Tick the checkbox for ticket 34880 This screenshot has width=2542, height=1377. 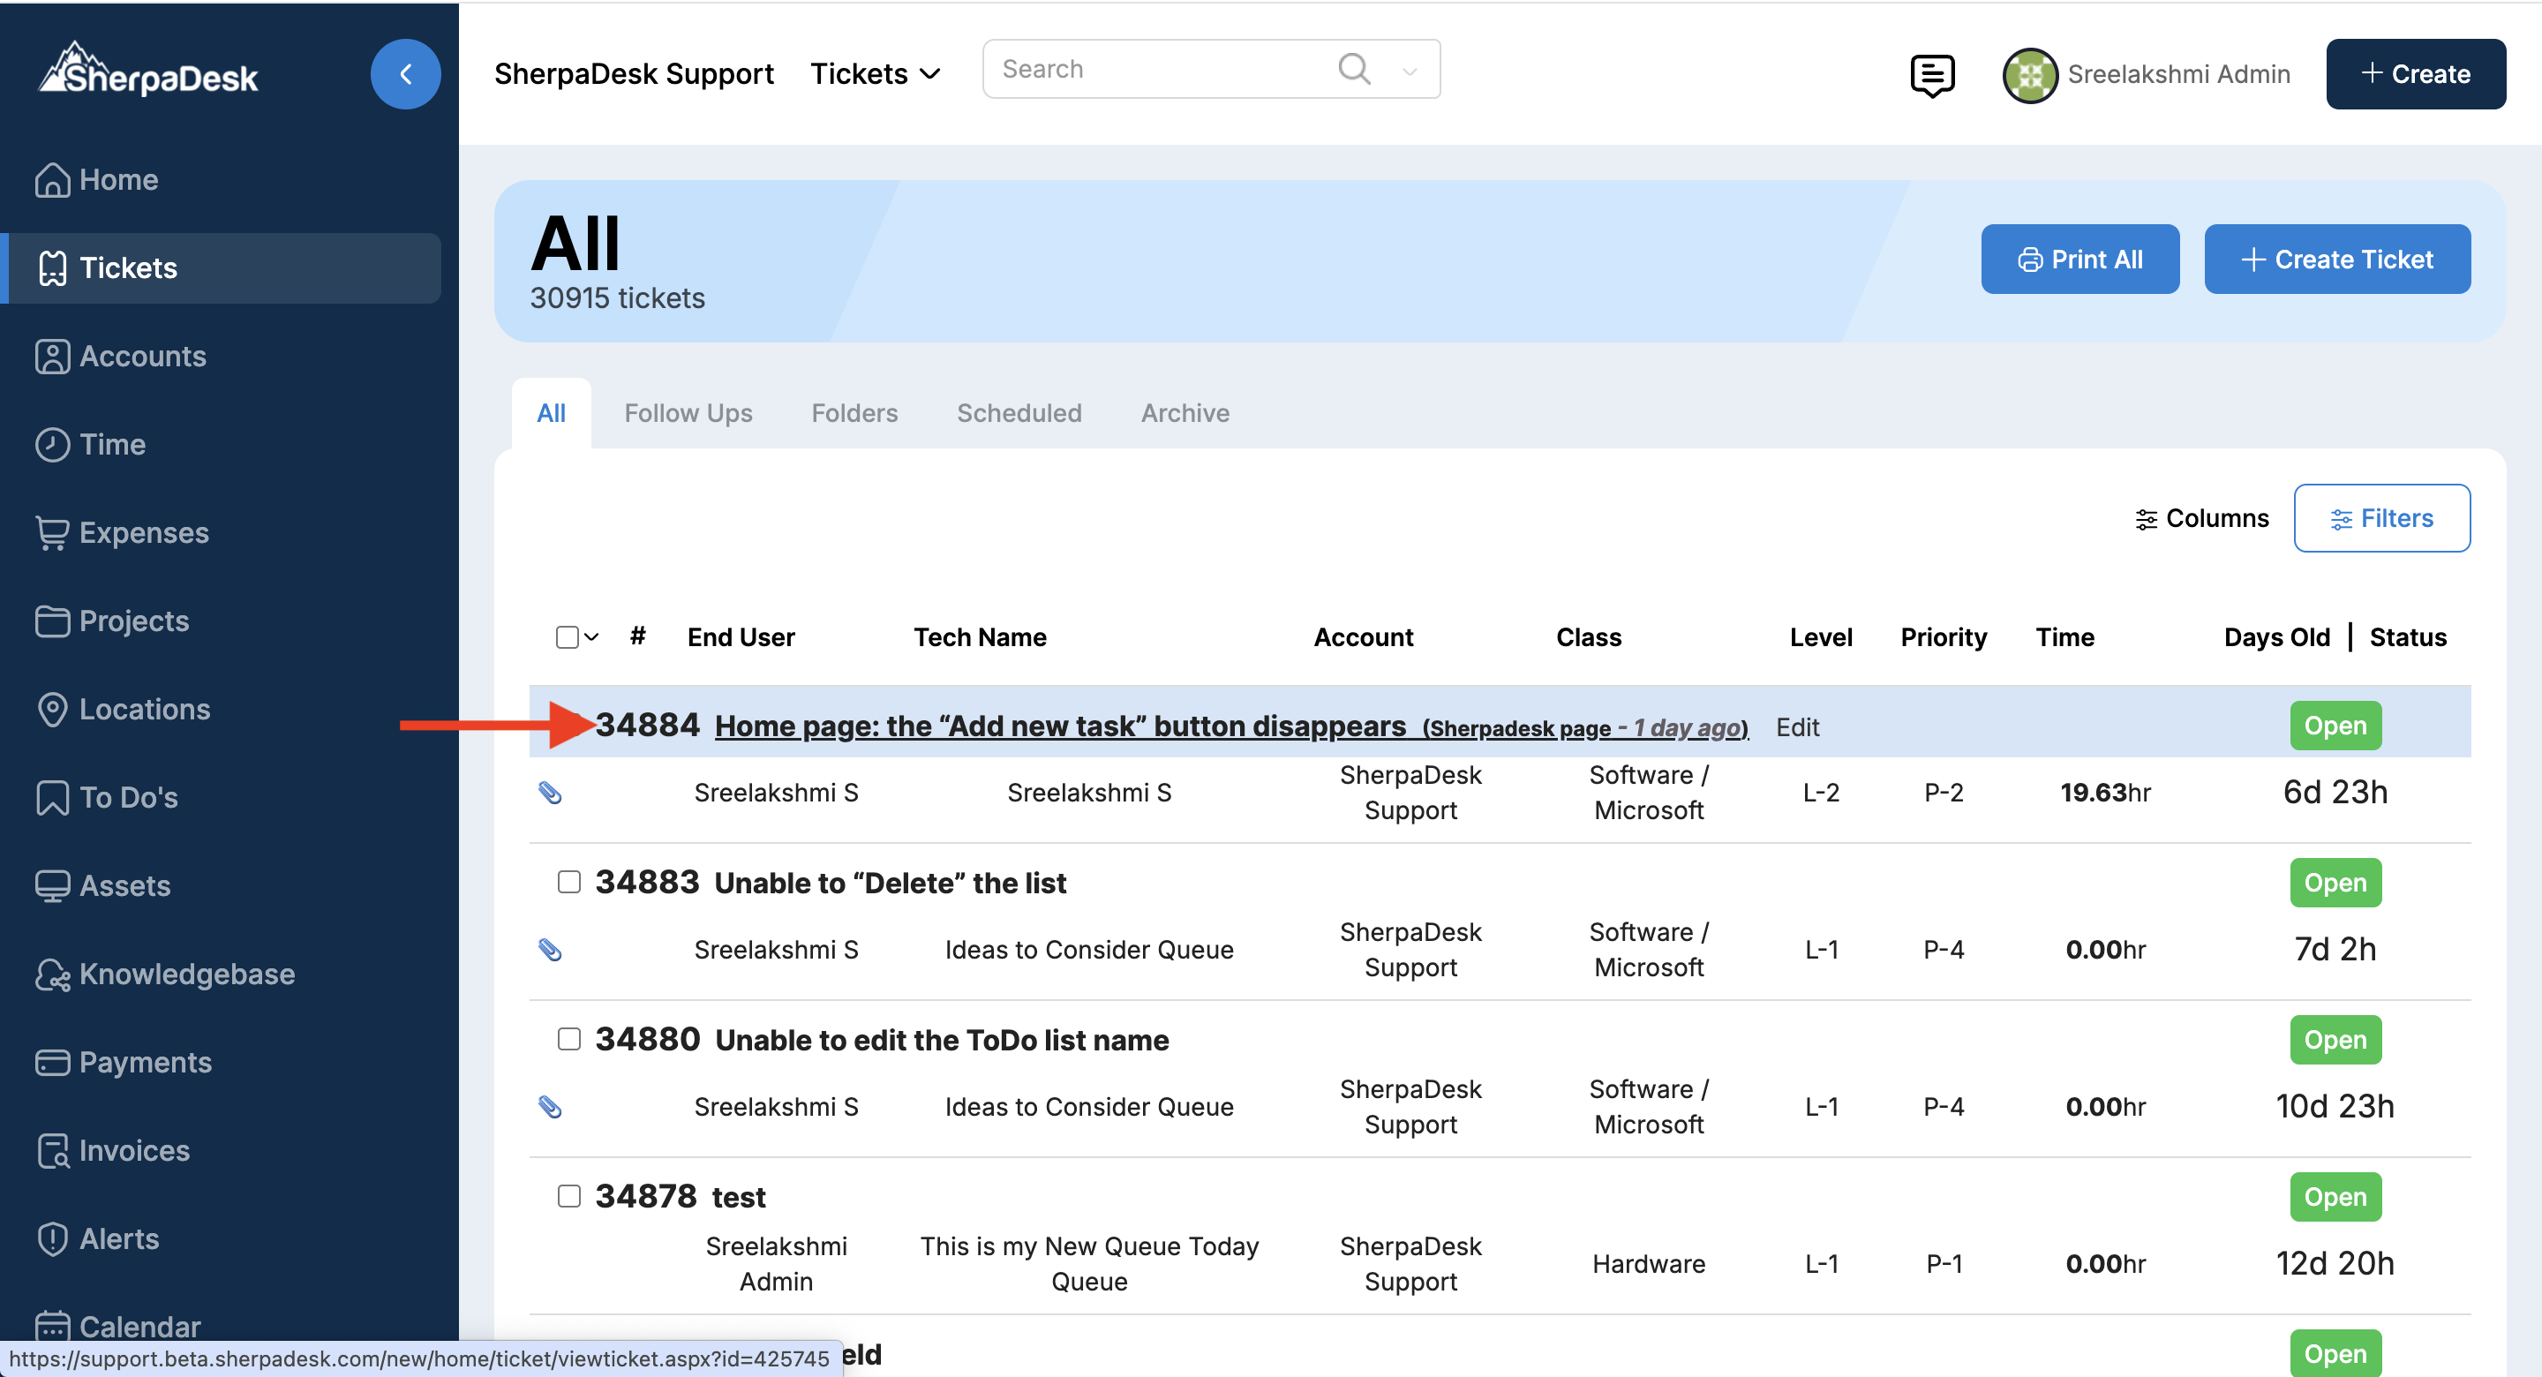click(568, 1038)
